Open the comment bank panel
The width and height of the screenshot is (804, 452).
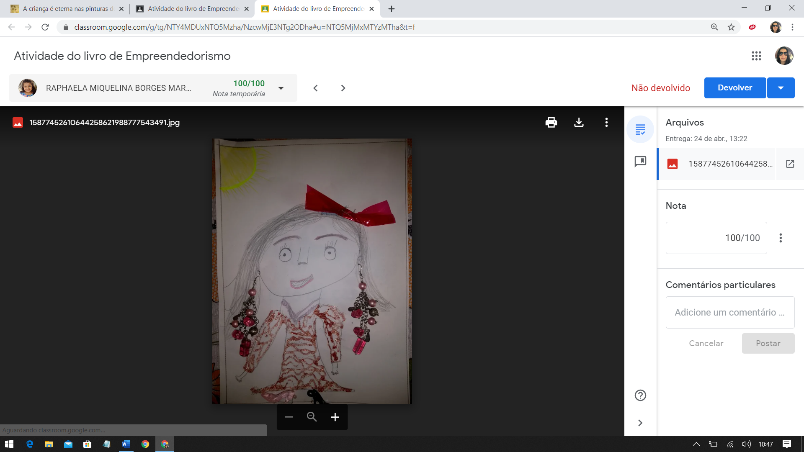click(640, 162)
